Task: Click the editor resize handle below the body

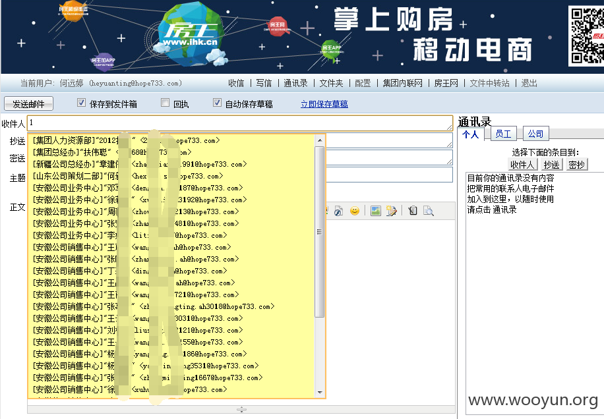Action: pyautogui.click(x=241, y=409)
